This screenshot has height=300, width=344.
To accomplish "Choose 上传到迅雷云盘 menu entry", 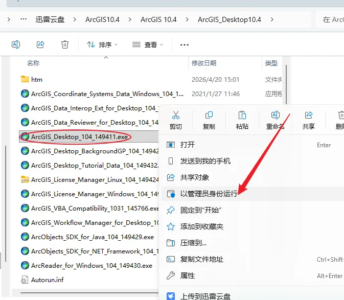I will [x=253, y=296].
